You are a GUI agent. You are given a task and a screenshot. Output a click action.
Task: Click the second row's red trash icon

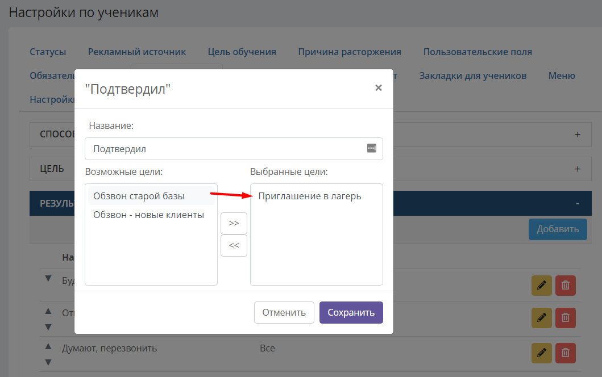565,317
